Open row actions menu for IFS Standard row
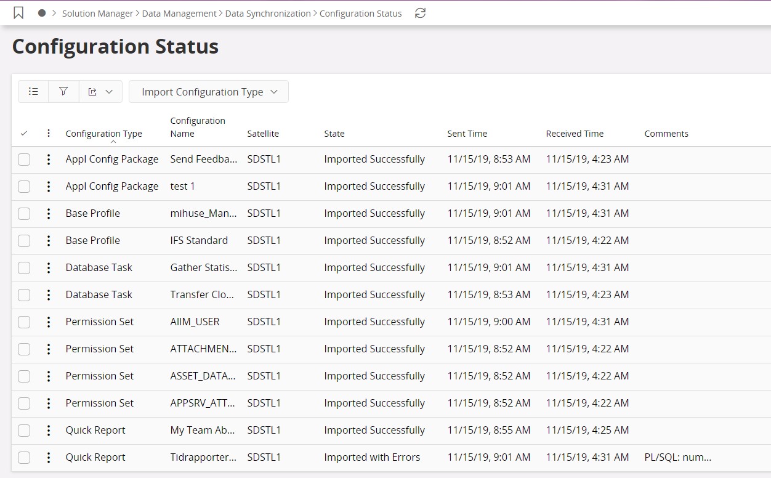This screenshot has width=771, height=478. pyautogui.click(x=49, y=240)
